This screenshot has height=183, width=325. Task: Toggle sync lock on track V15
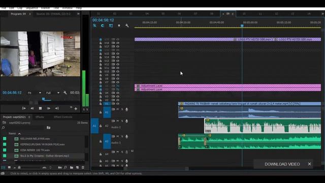(113, 54)
